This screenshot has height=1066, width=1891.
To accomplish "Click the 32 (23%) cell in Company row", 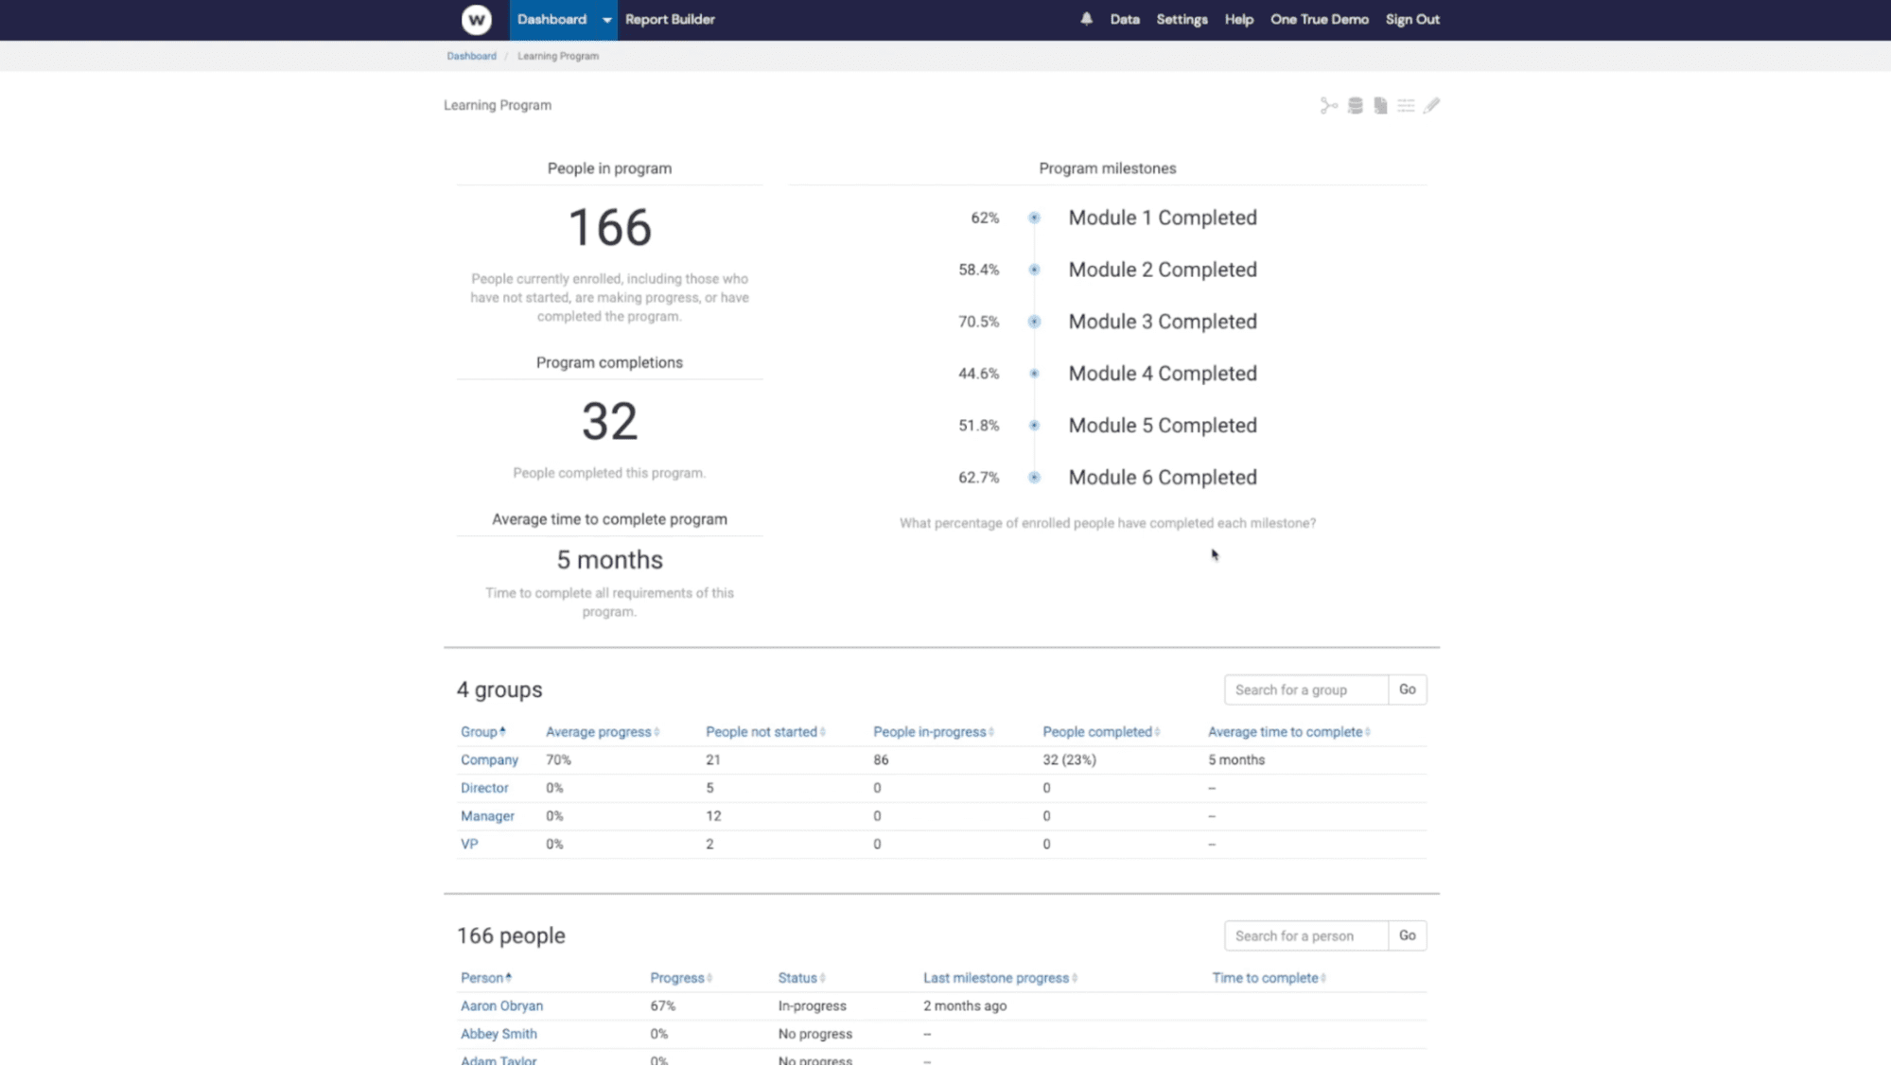I will pyautogui.click(x=1069, y=760).
